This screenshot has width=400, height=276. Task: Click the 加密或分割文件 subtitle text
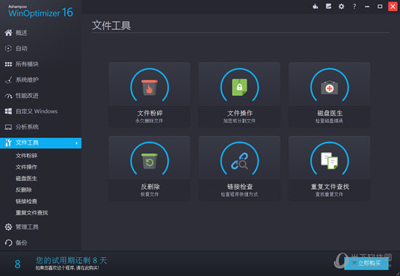[x=239, y=121]
